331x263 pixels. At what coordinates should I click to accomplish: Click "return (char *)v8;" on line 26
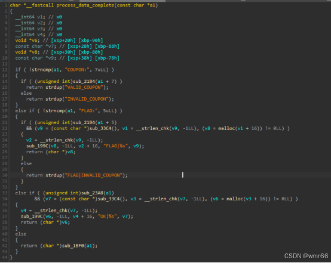click(51, 152)
